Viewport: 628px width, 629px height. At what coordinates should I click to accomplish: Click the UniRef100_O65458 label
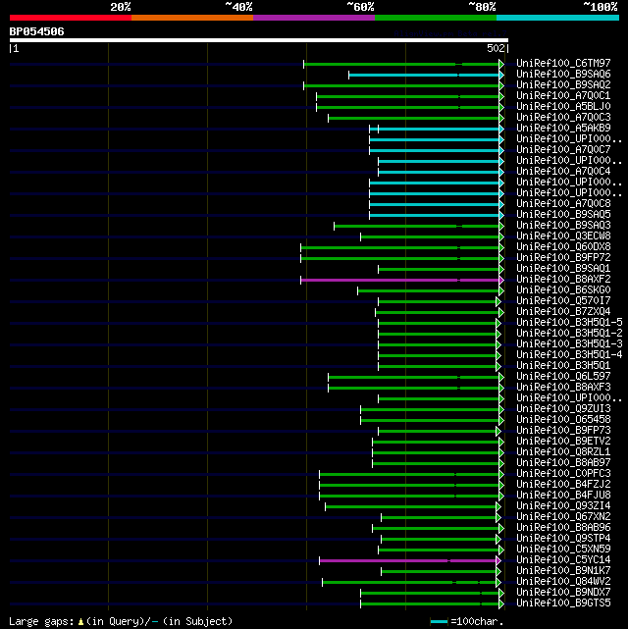(563, 420)
